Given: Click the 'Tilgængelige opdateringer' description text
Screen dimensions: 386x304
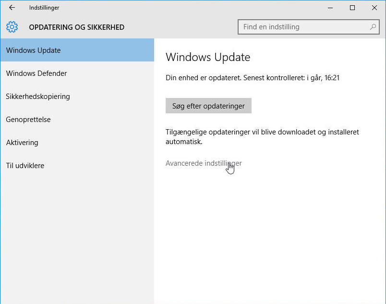Looking at the screenshot, I should (x=262, y=137).
